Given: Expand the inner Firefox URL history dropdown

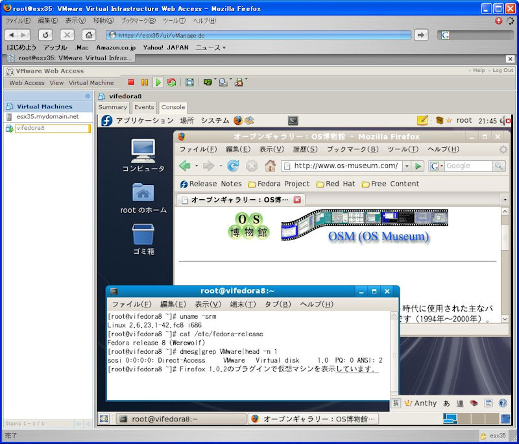Looking at the screenshot, I should 407,166.
